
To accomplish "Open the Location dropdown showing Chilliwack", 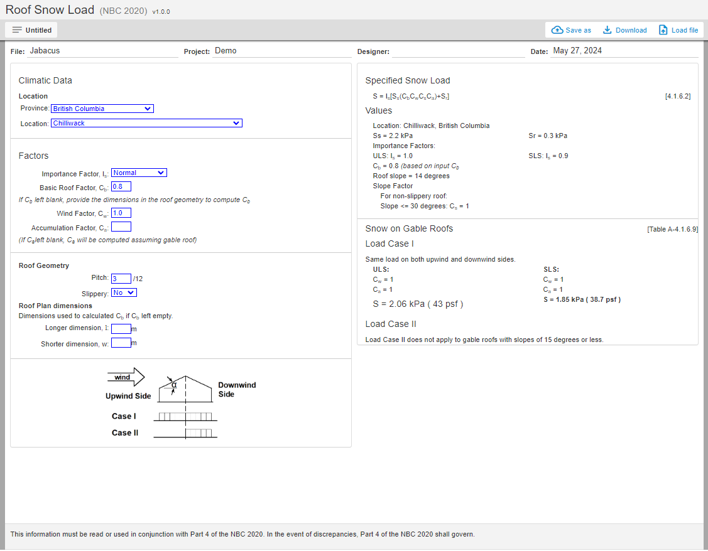I will click(x=146, y=123).
